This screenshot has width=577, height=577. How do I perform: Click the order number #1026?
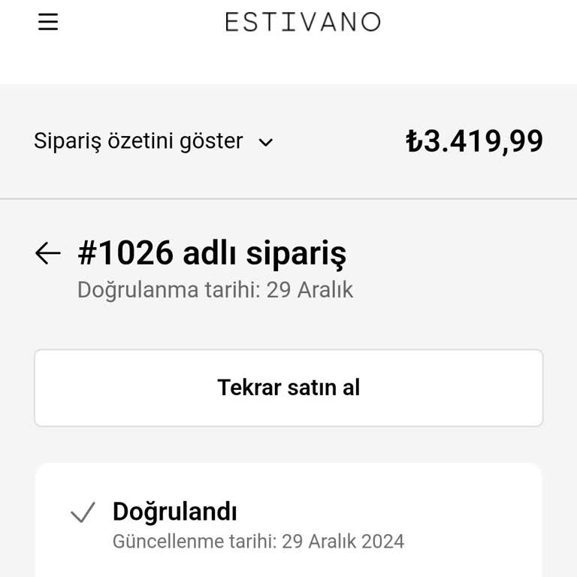click(x=126, y=254)
